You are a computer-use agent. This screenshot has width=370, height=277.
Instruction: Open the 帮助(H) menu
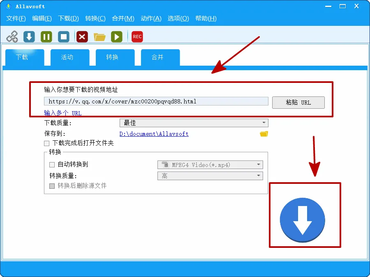coord(206,18)
